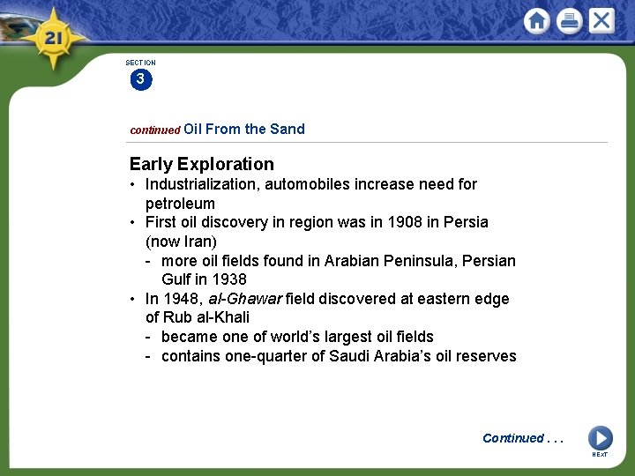635x476 pixels.
Task: Close the presentation with the X icon
Action: [601, 20]
